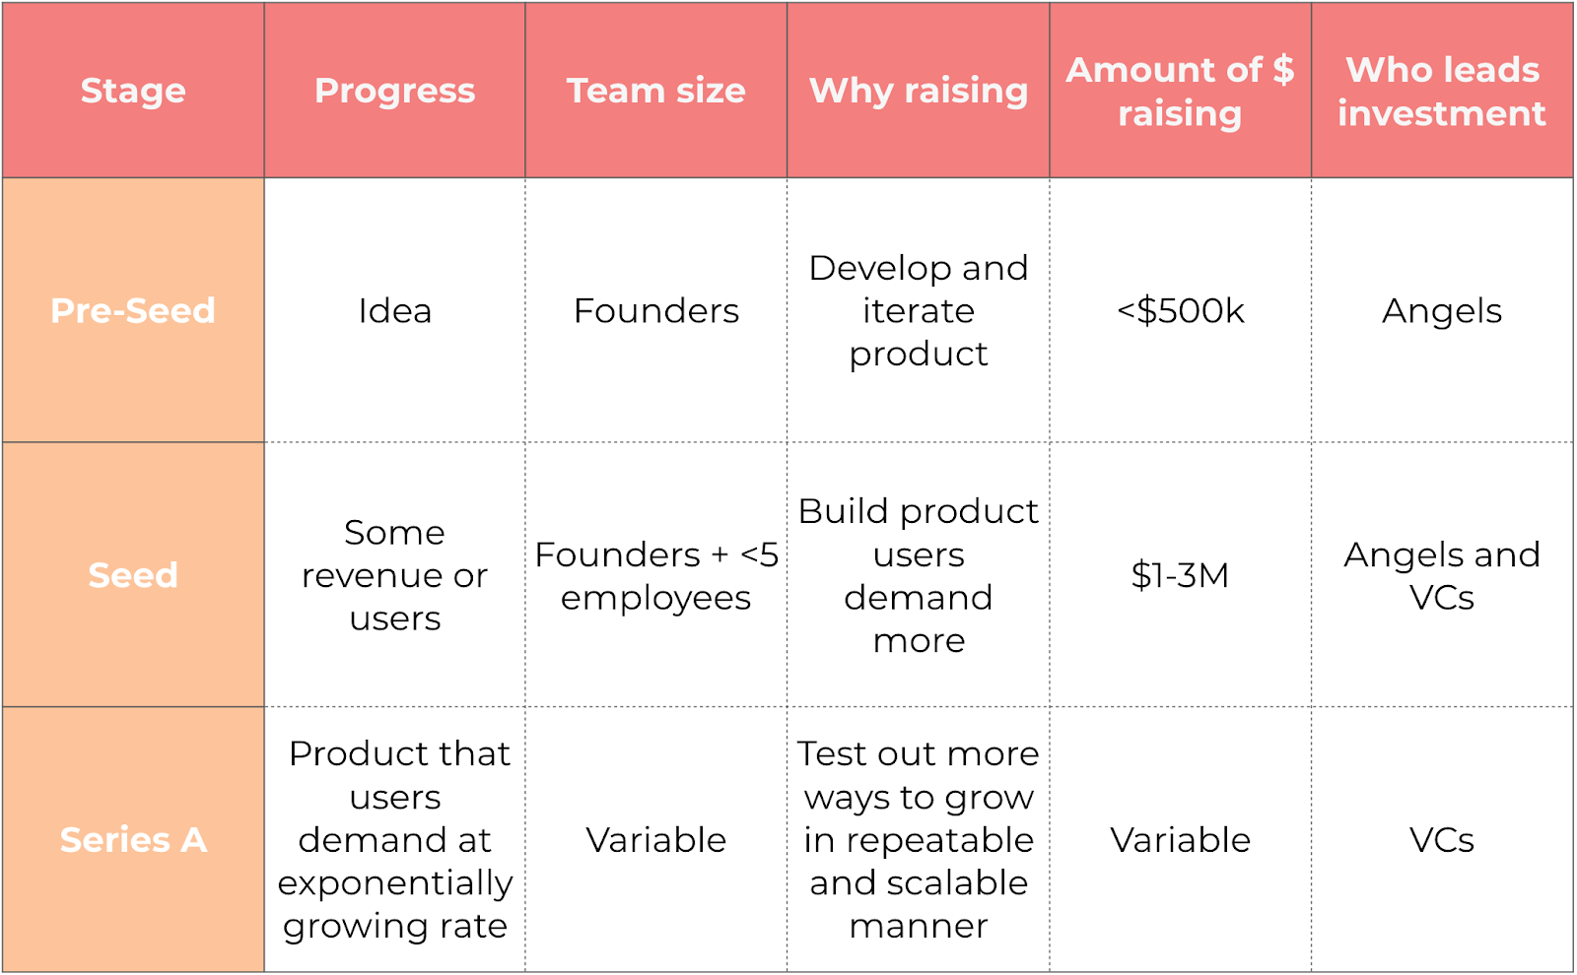Select the <$500k amount cell
The width and height of the screenshot is (1577, 975).
pos(1180,310)
